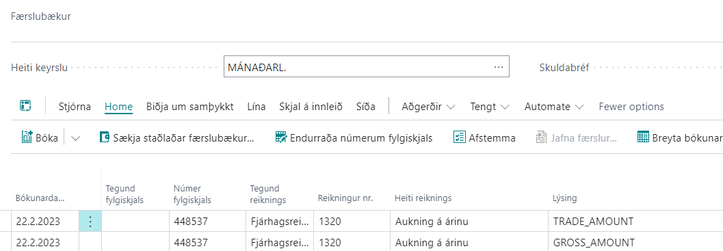The image size is (723, 251).
Task: Click Aukning á árinu in GROSS_AMOUNT row
Action: (x=469, y=242)
